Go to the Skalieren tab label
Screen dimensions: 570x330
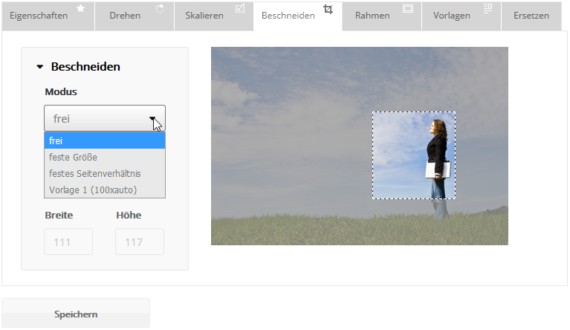coord(204,16)
